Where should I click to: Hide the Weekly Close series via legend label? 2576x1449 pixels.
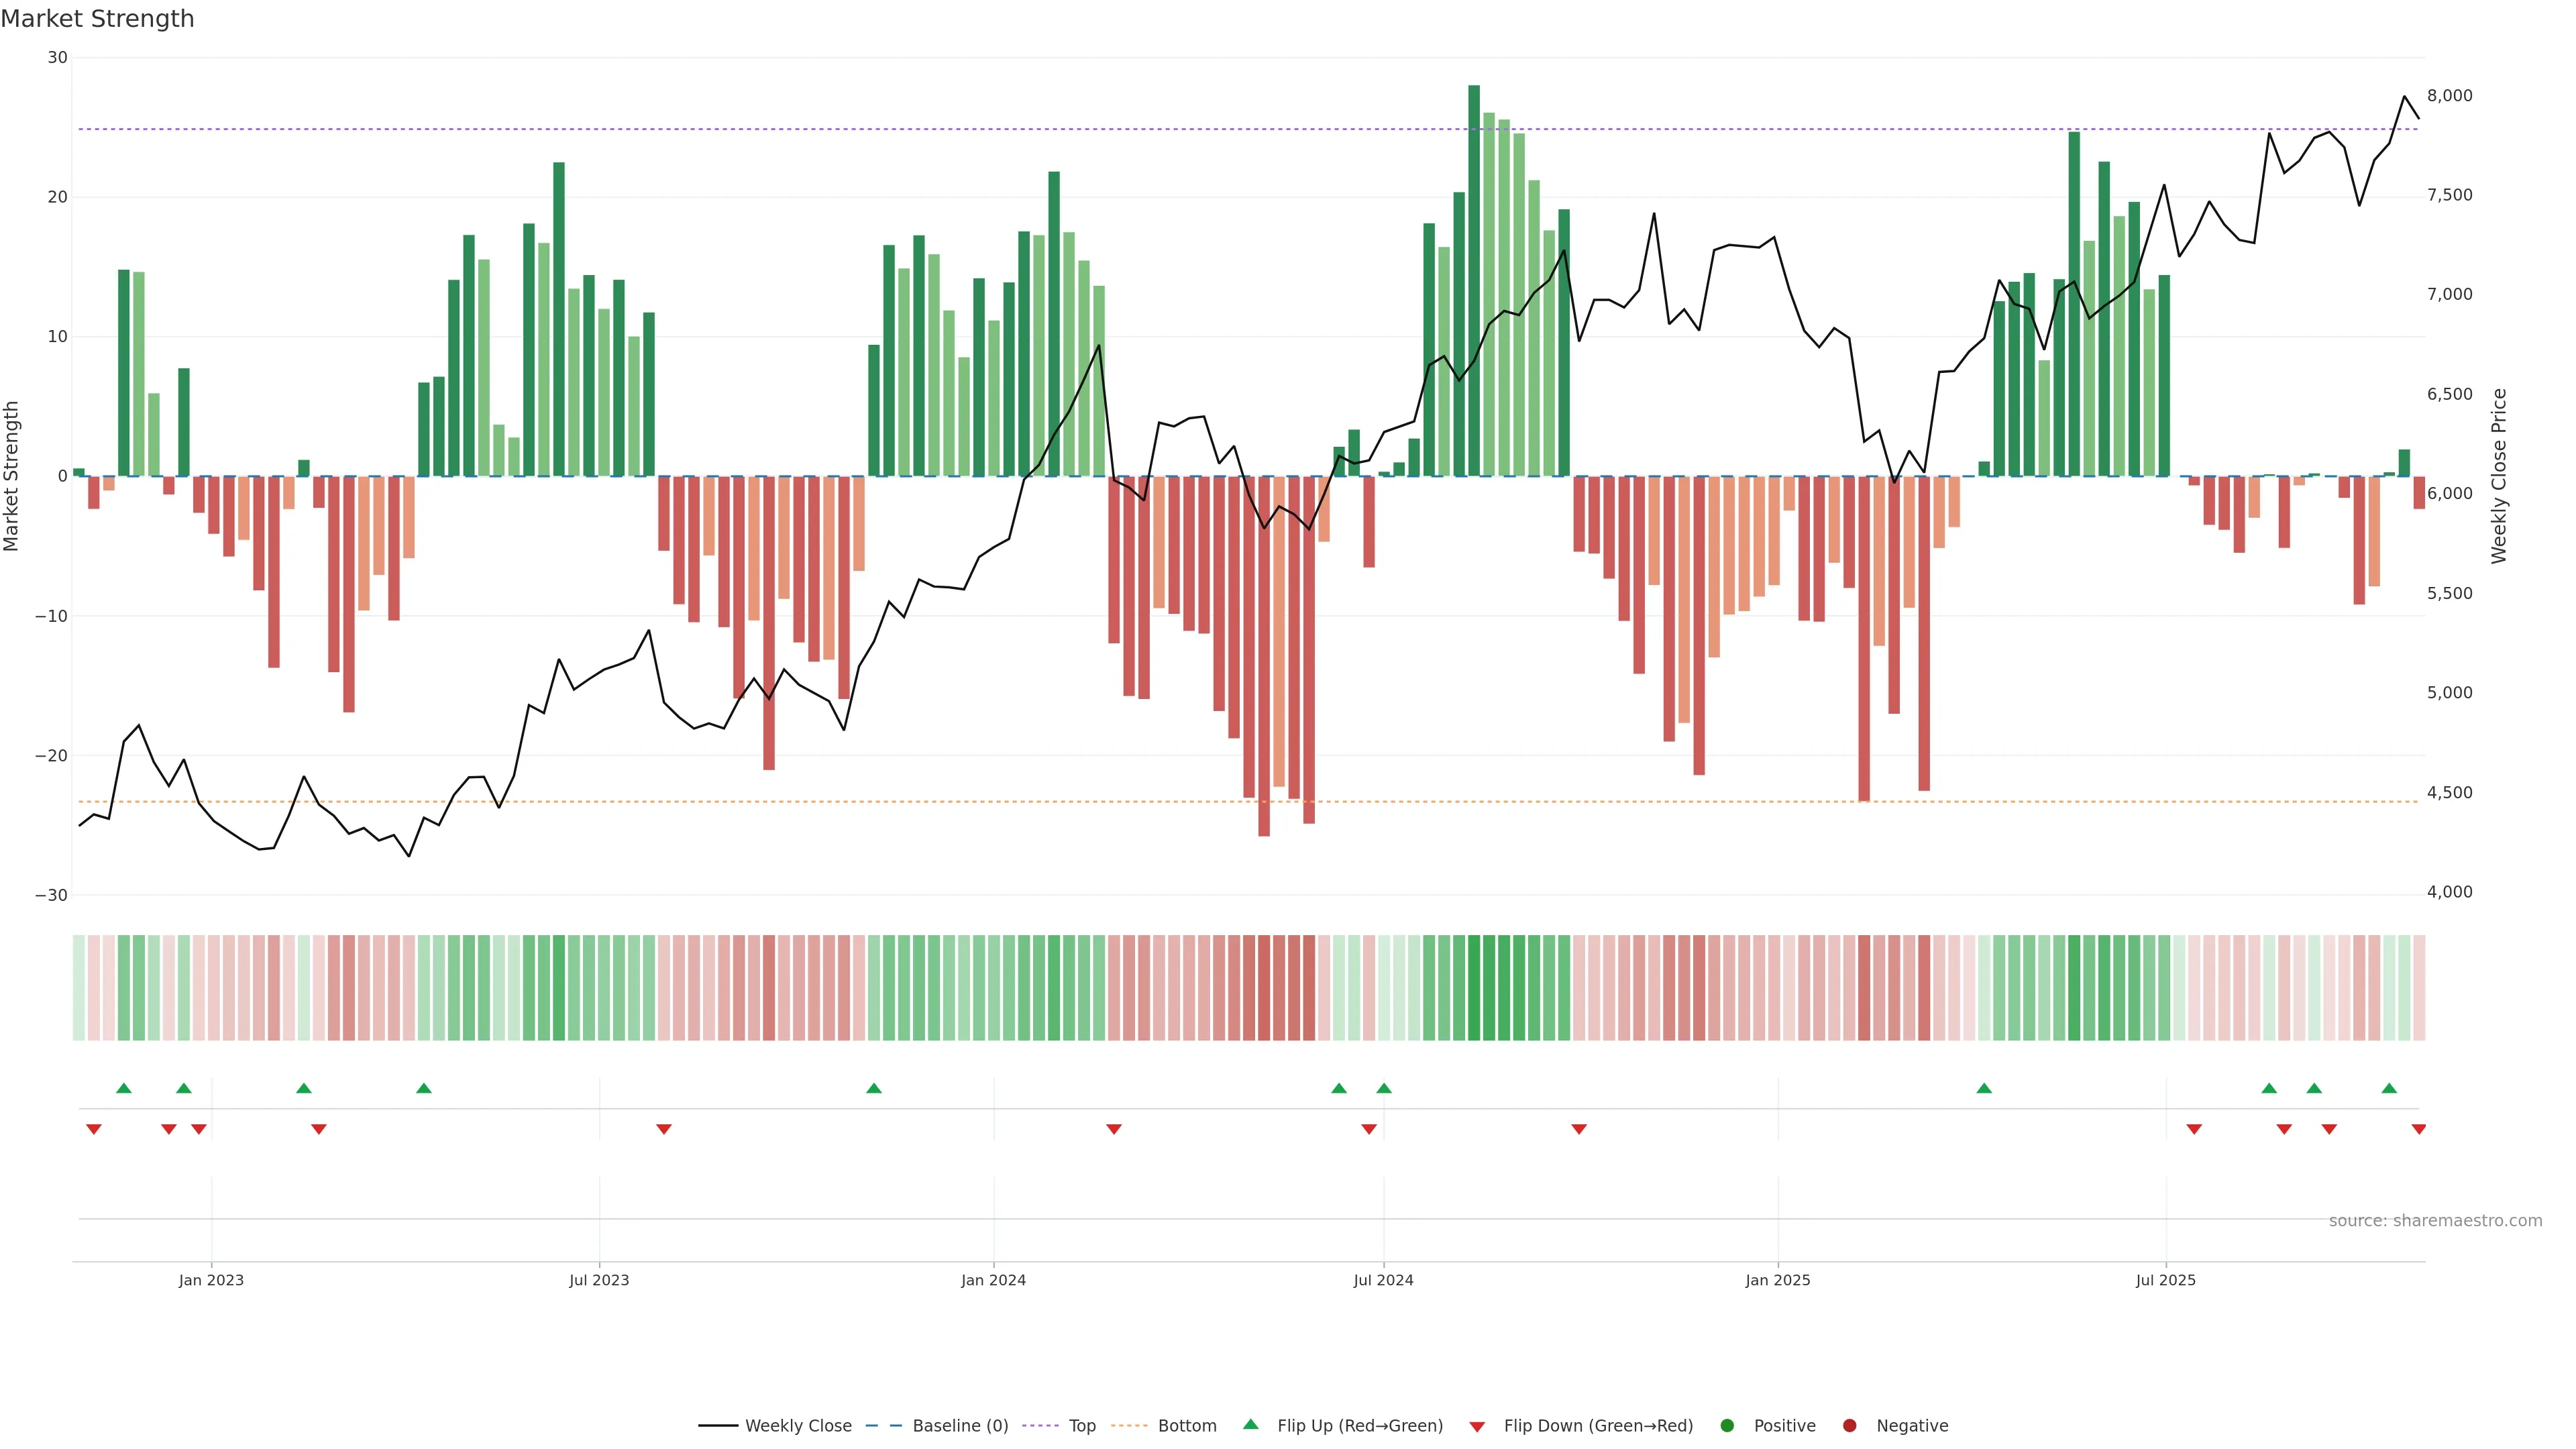[798, 1426]
